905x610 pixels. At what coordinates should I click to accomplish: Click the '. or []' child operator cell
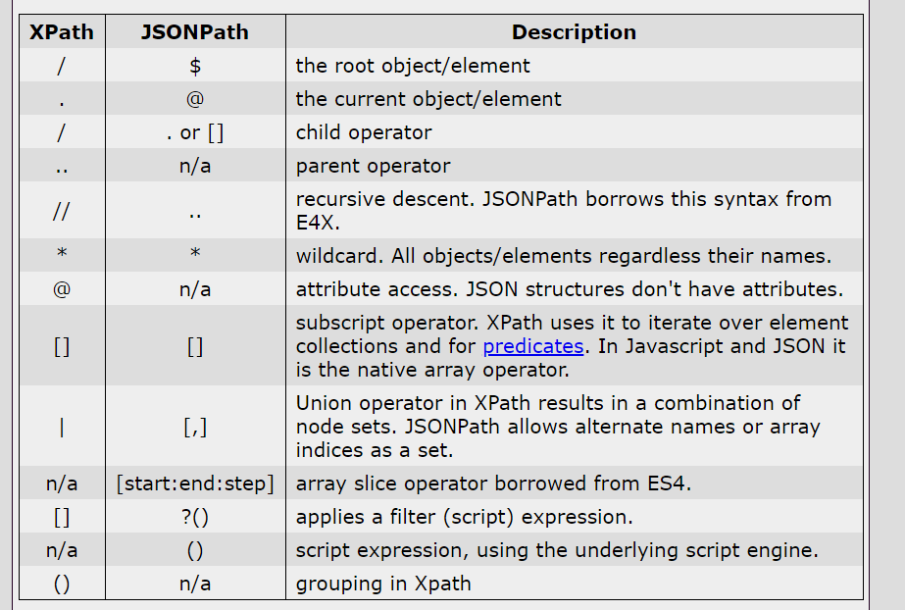(x=195, y=132)
